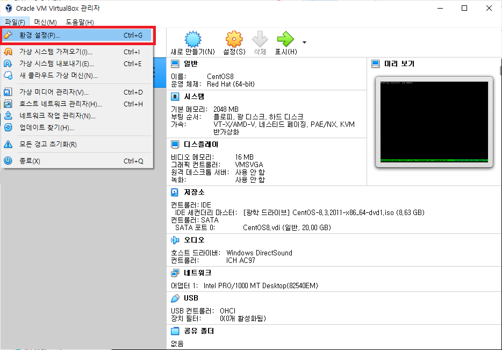The image size is (502, 350).
Task: Click the 시스템 section chip icon
Action: point(175,96)
